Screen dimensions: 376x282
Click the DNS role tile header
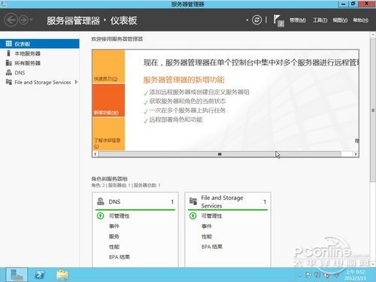point(135,202)
